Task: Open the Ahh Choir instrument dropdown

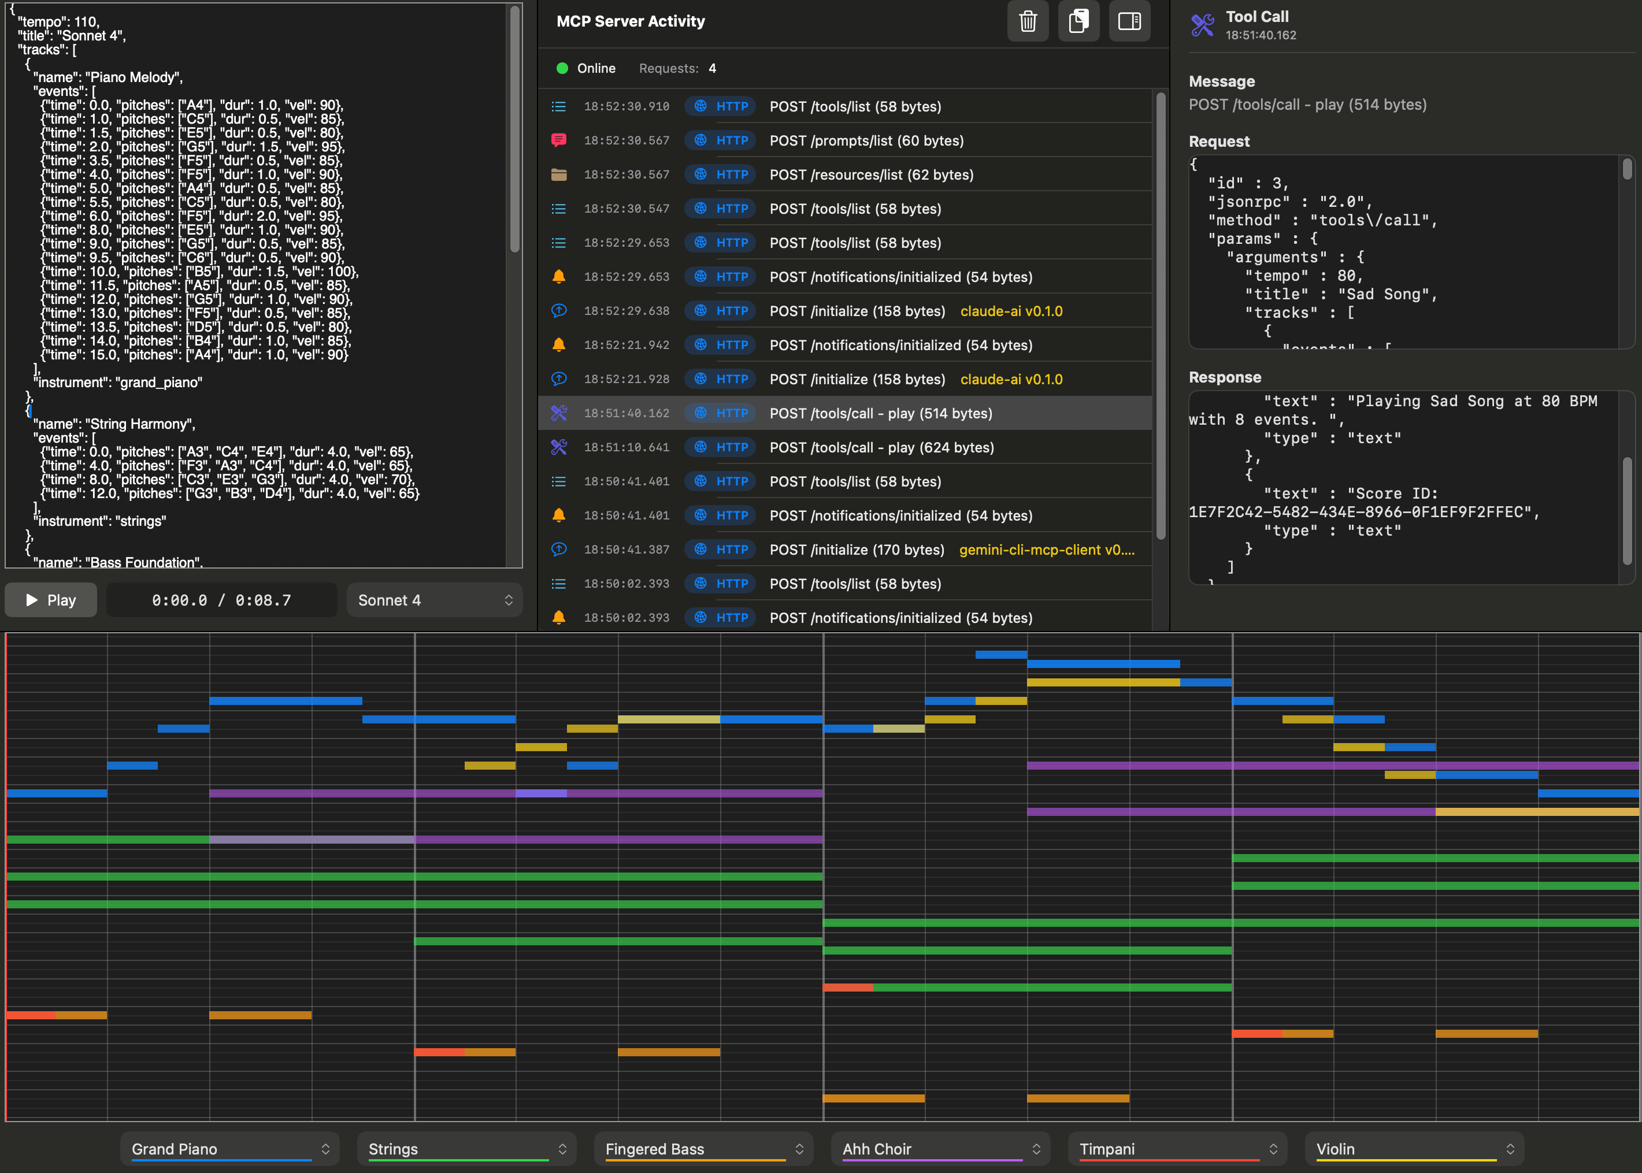Action: [940, 1149]
